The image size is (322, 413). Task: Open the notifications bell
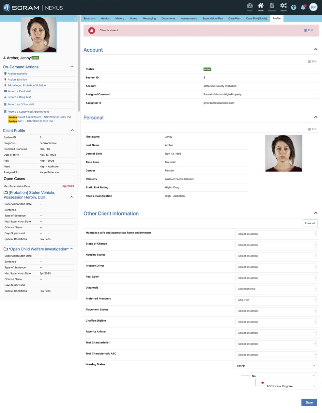point(303,7)
